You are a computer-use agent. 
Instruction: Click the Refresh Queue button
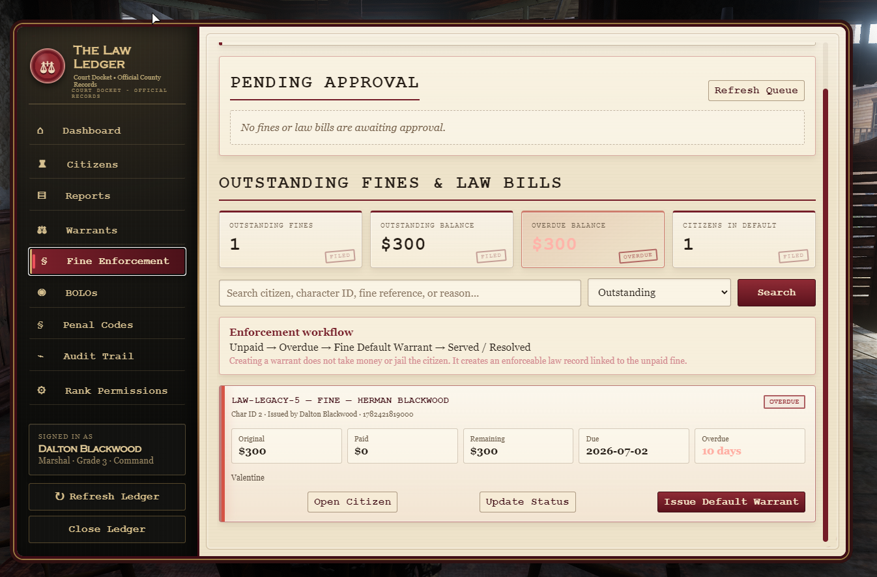click(756, 91)
